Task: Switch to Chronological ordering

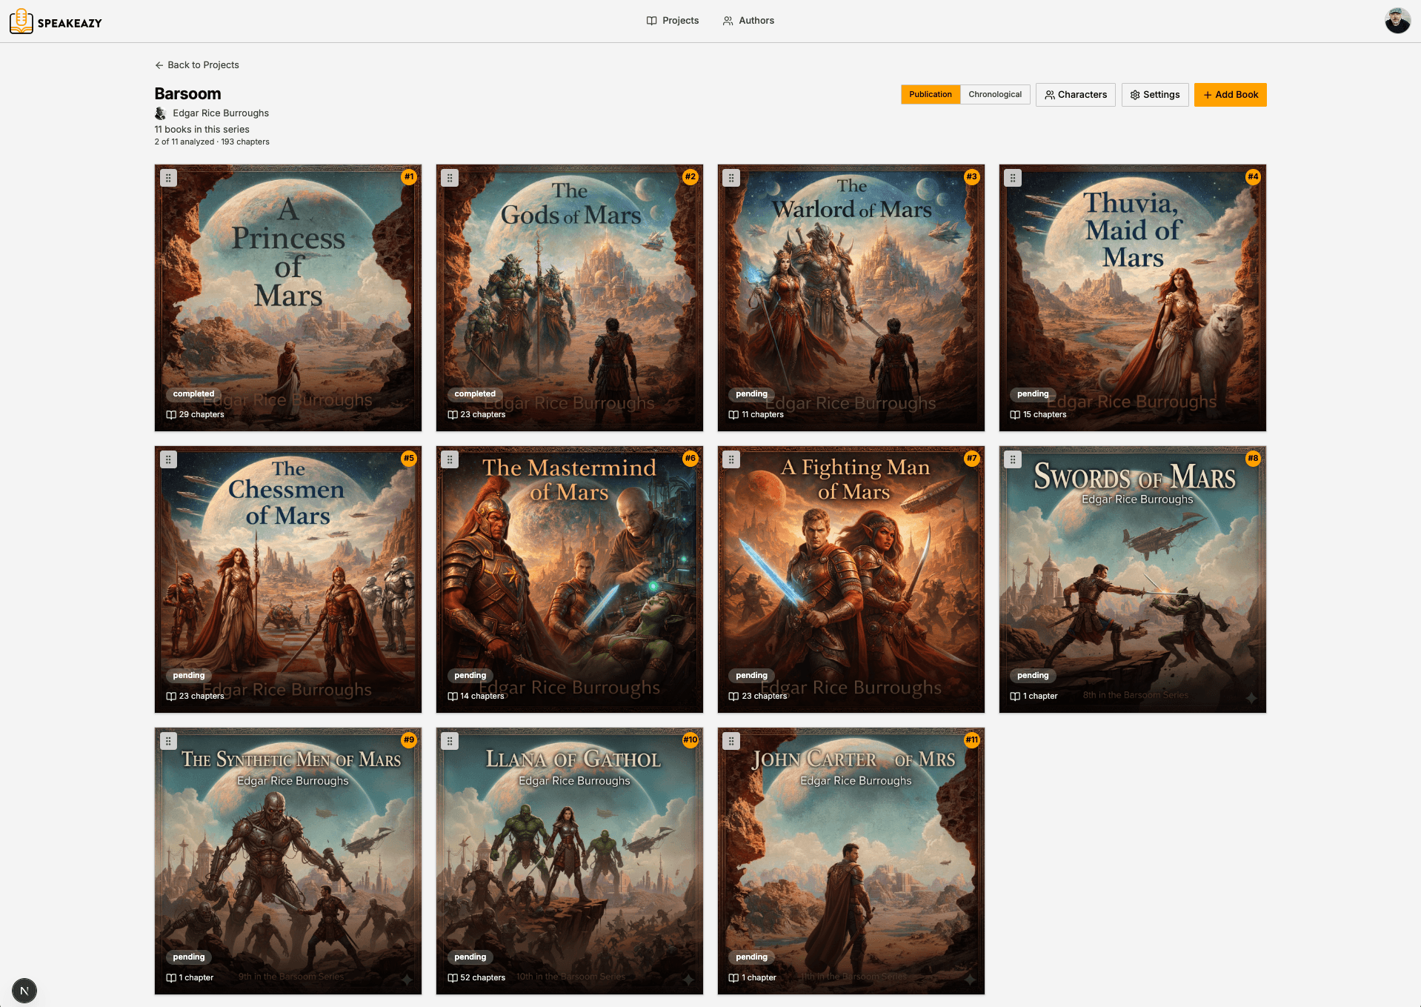Action: point(994,95)
